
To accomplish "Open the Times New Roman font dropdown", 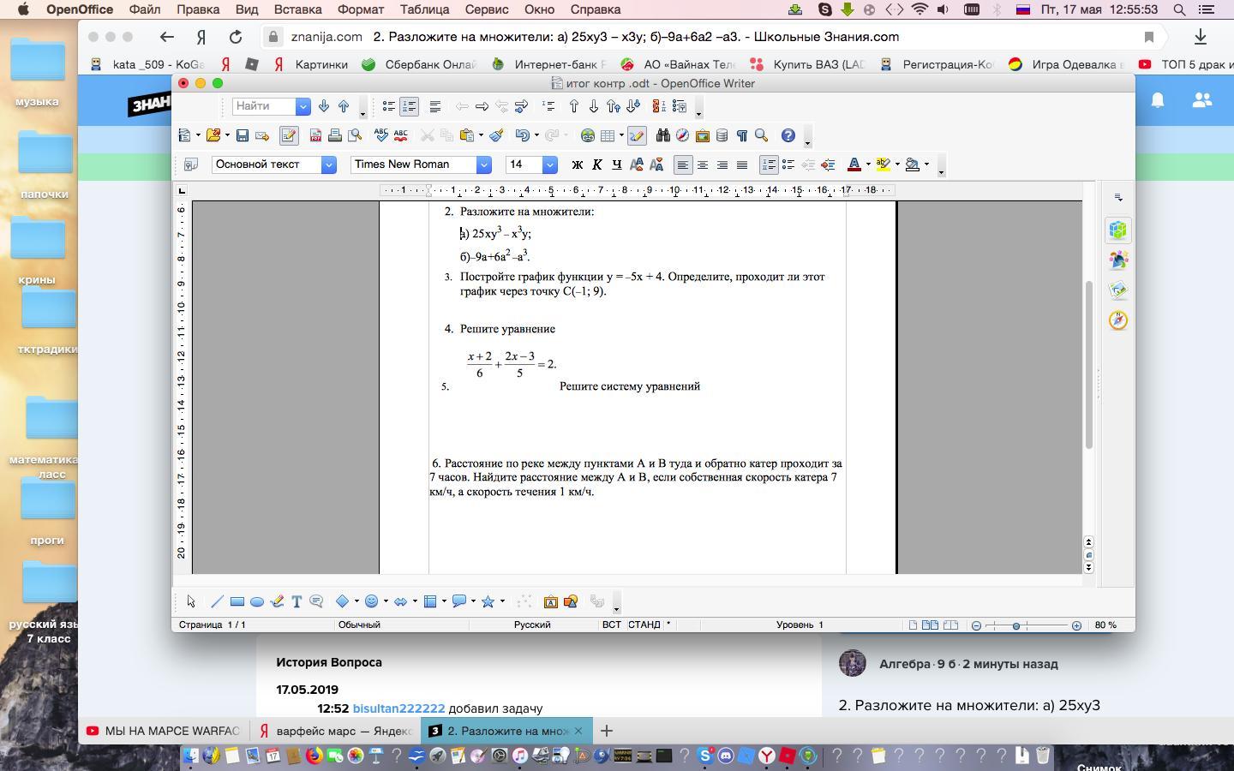I will coord(483,164).
